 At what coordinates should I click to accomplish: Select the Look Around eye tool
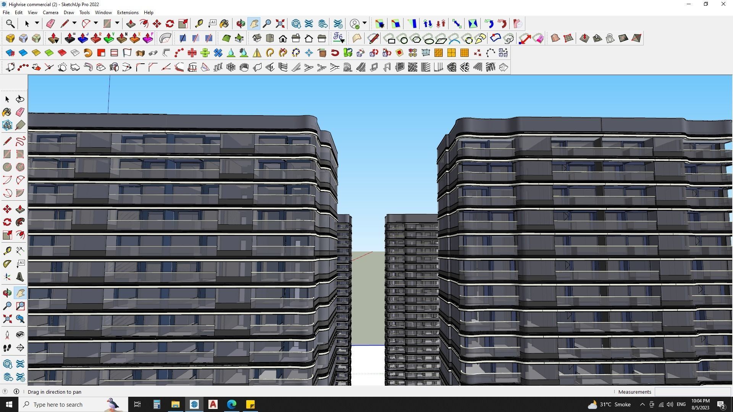coord(20,335)
